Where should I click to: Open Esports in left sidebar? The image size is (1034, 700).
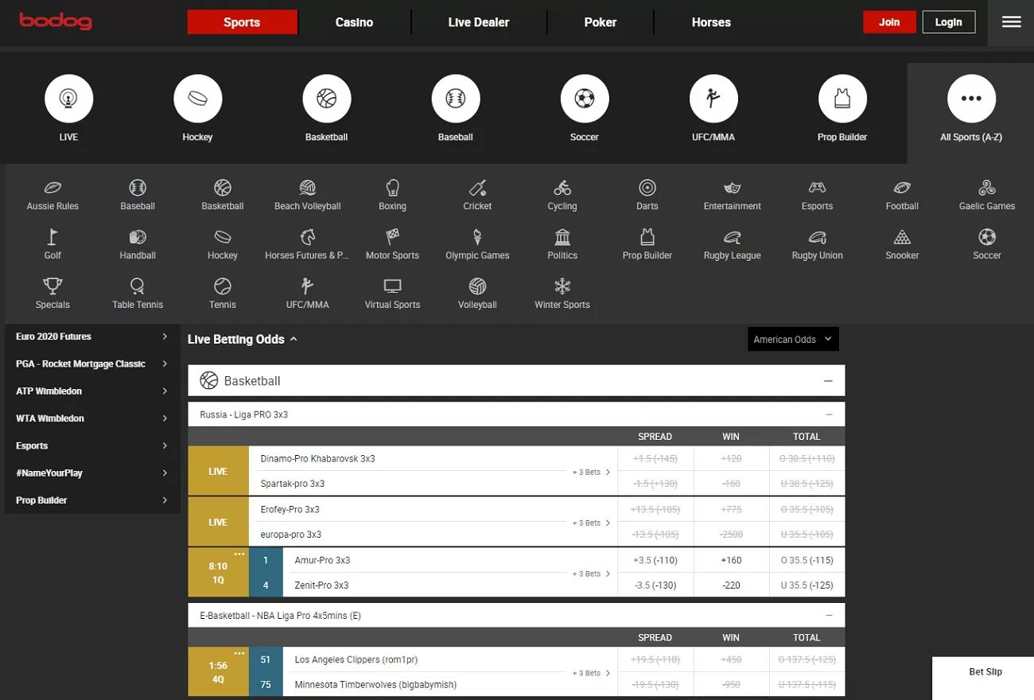(x=92, y=446)
